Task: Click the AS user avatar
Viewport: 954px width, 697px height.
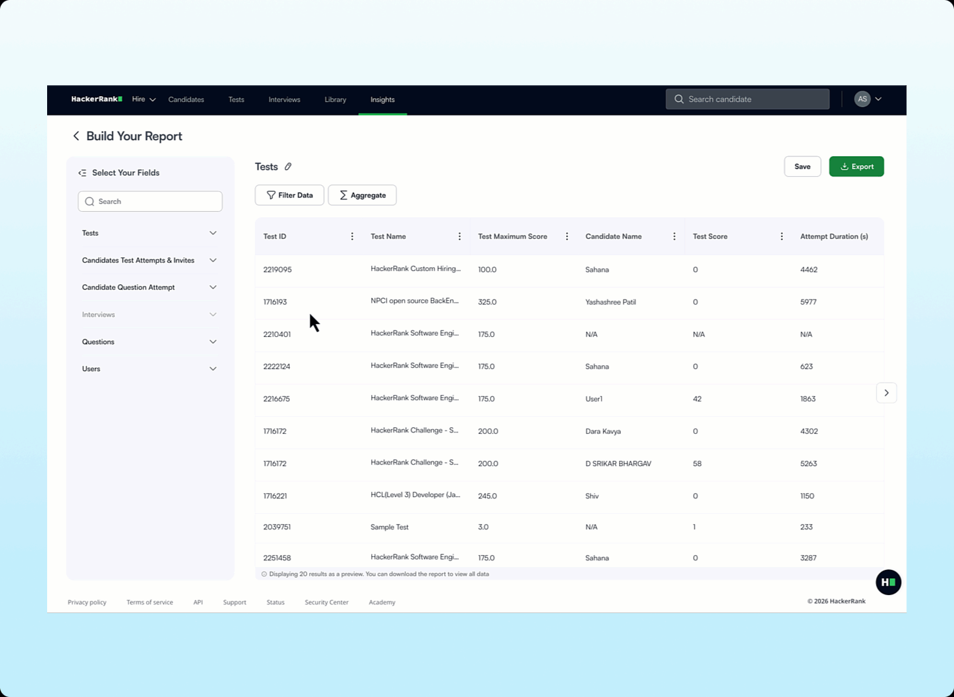Action: (x=862, y=99)
